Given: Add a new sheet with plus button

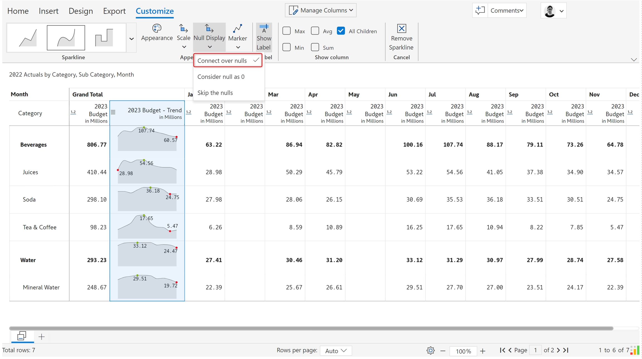Looking at the screenshot, I should coord(42,337).
